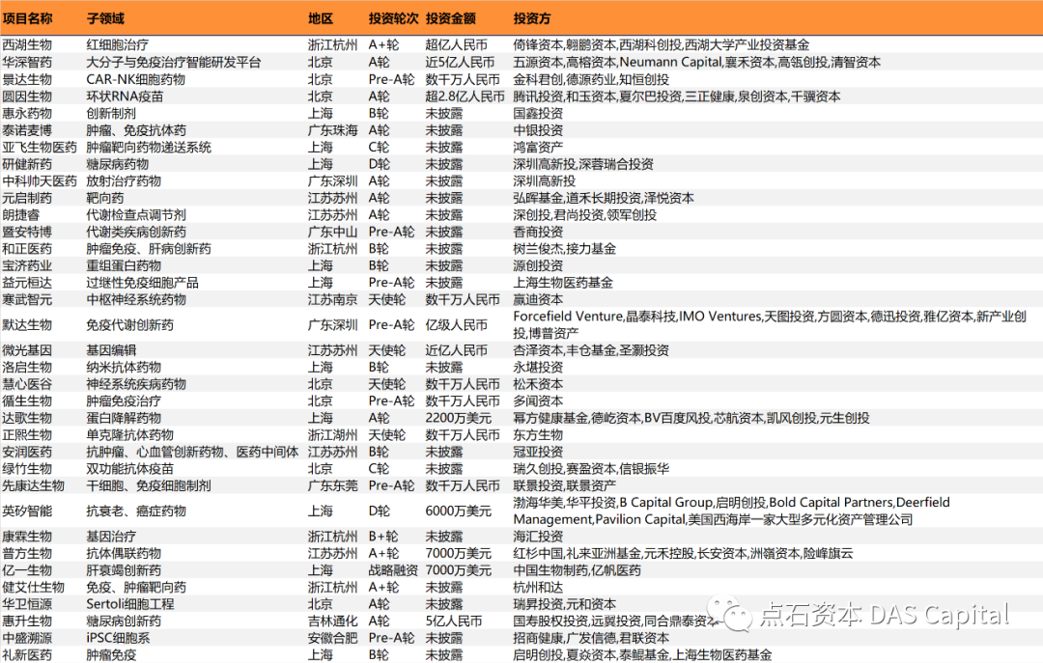Select the 元启制药 project cell

point(27,198)
